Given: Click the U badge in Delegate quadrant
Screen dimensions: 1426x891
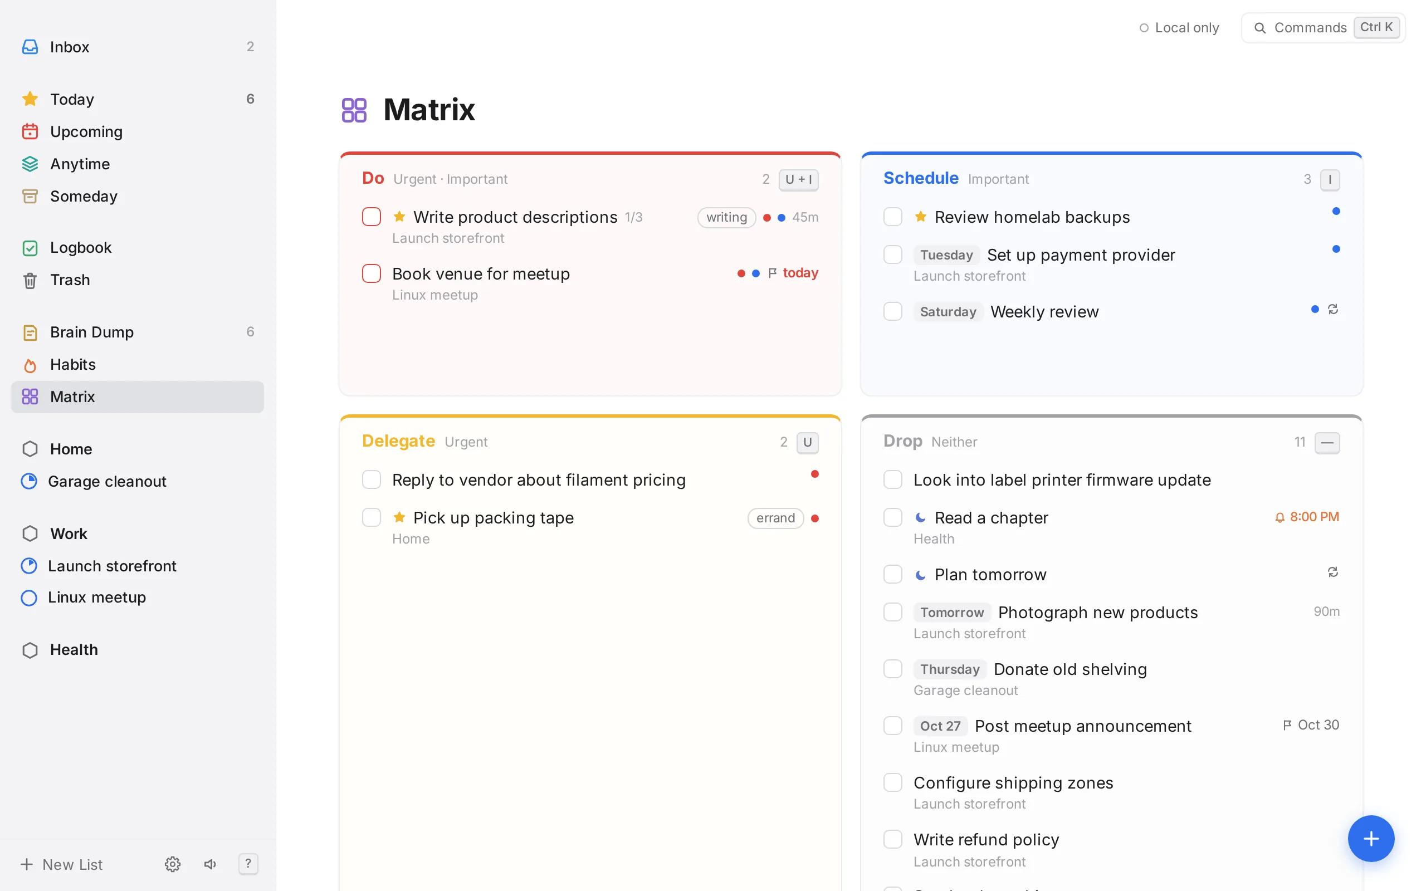Looking at the screenshot, I should (x=807, y=442).
